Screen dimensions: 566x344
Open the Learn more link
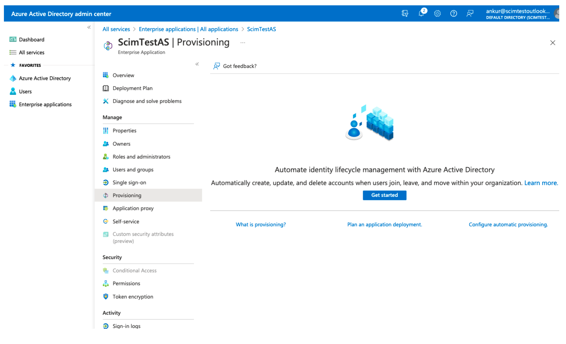point(540,183)
